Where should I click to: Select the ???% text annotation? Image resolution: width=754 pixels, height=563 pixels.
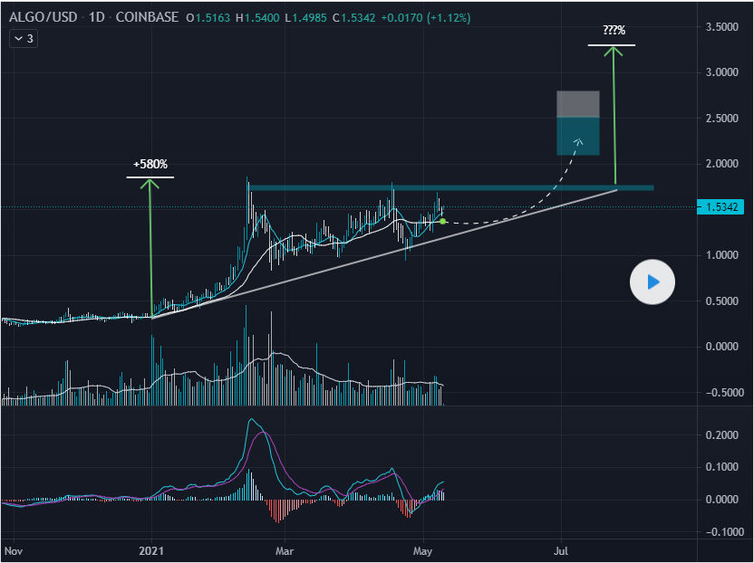point(614,31)
